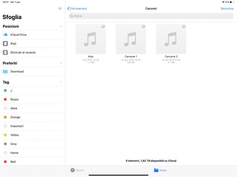Open the Canzone 1 audio file thumbnail

[x=131, y=39]
